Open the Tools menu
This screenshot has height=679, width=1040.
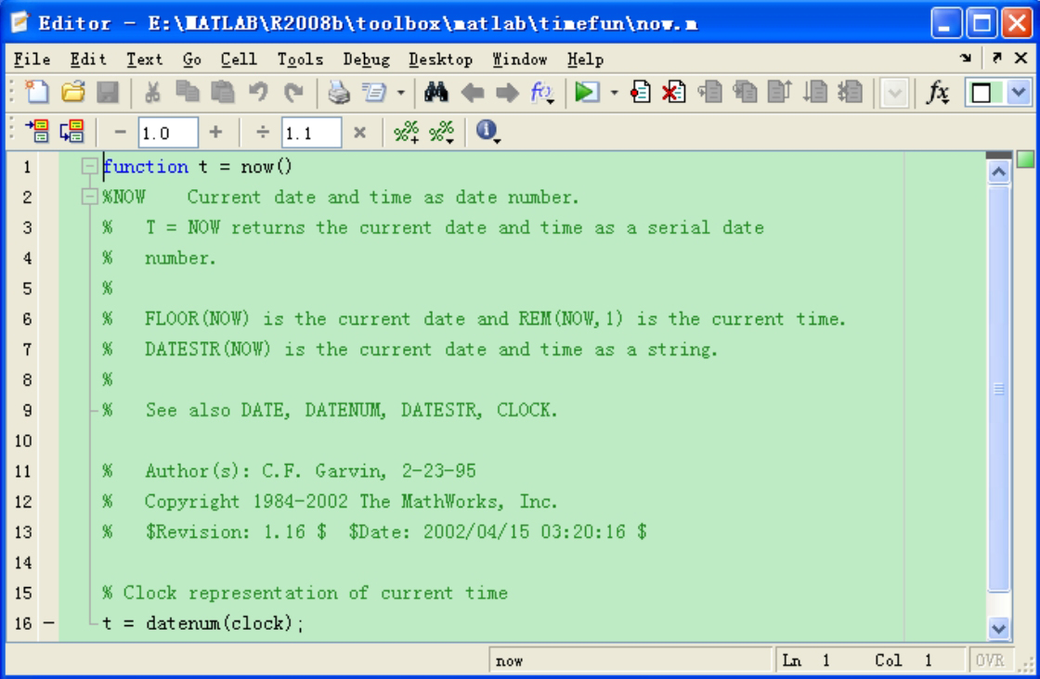pyautogui.click(x=301, y=59)
